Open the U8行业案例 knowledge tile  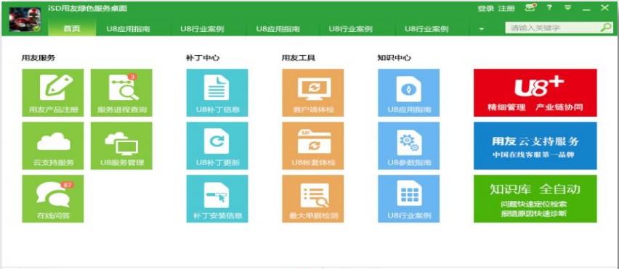pos(408,199)
